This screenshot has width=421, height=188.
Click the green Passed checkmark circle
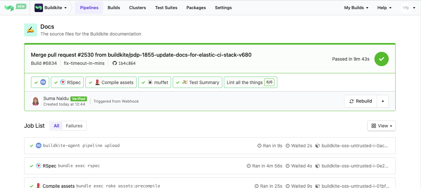click(x=381, y=59)
